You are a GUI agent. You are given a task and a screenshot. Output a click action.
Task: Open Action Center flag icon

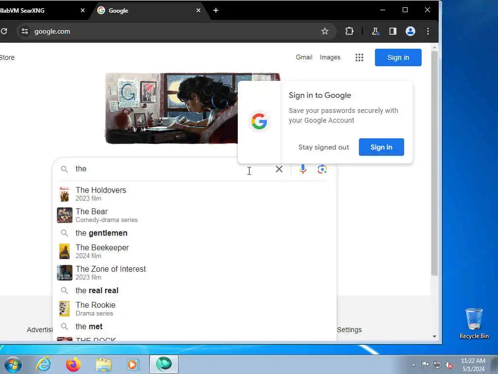tap(425, 364)
